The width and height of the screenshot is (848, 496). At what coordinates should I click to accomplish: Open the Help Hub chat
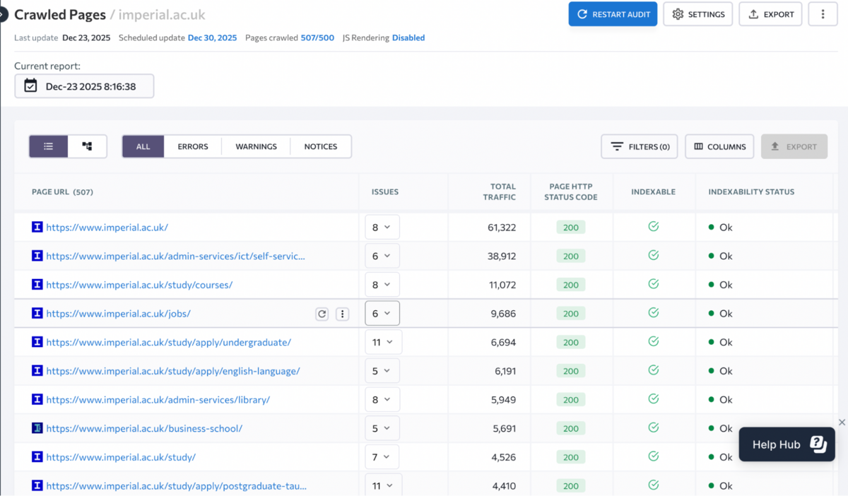click(787, 444)
